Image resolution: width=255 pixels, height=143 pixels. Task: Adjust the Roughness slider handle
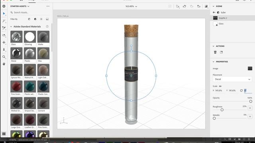click(222, 110)
